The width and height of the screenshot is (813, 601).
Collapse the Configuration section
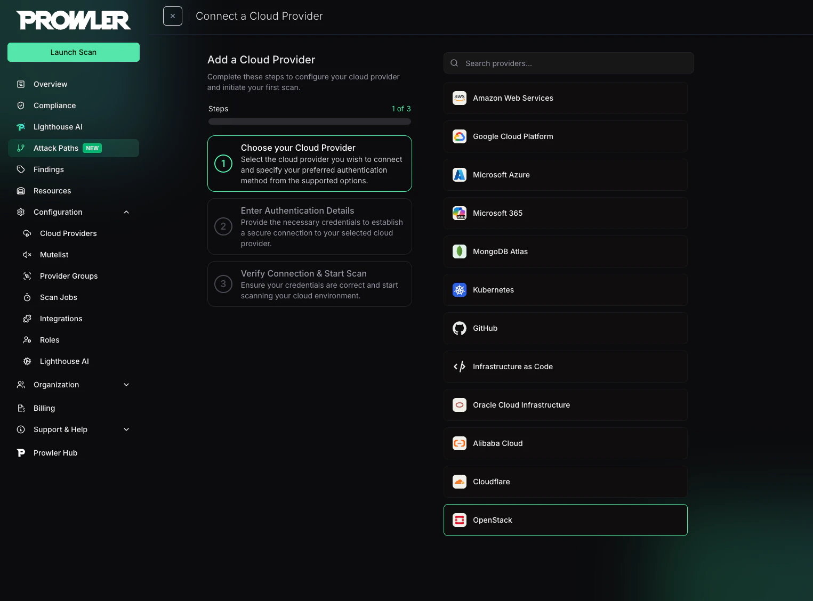[126, 212]
